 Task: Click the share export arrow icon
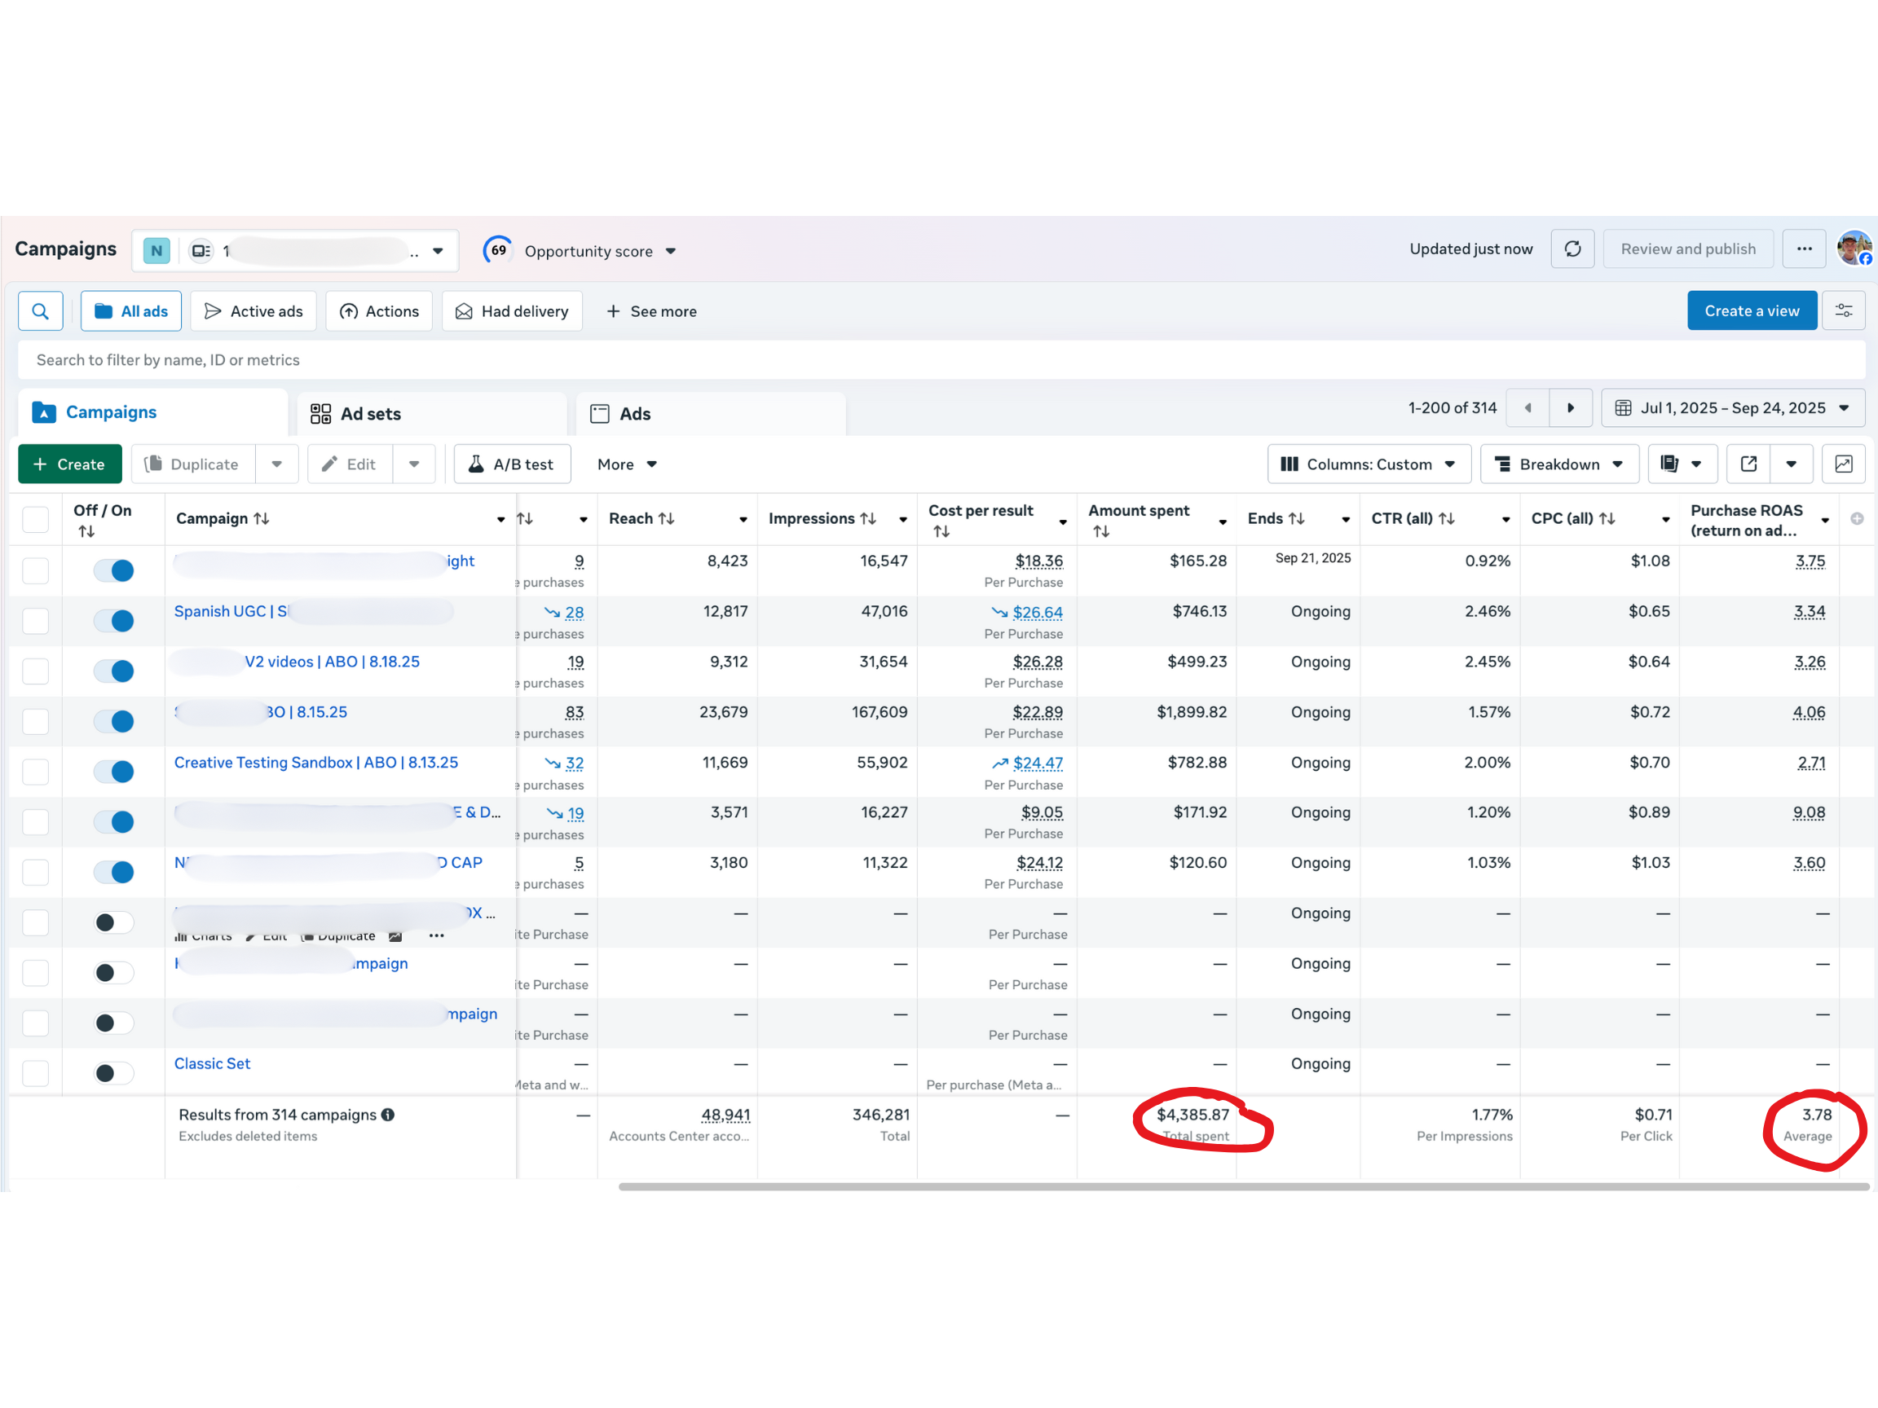tap(1749, 464)
